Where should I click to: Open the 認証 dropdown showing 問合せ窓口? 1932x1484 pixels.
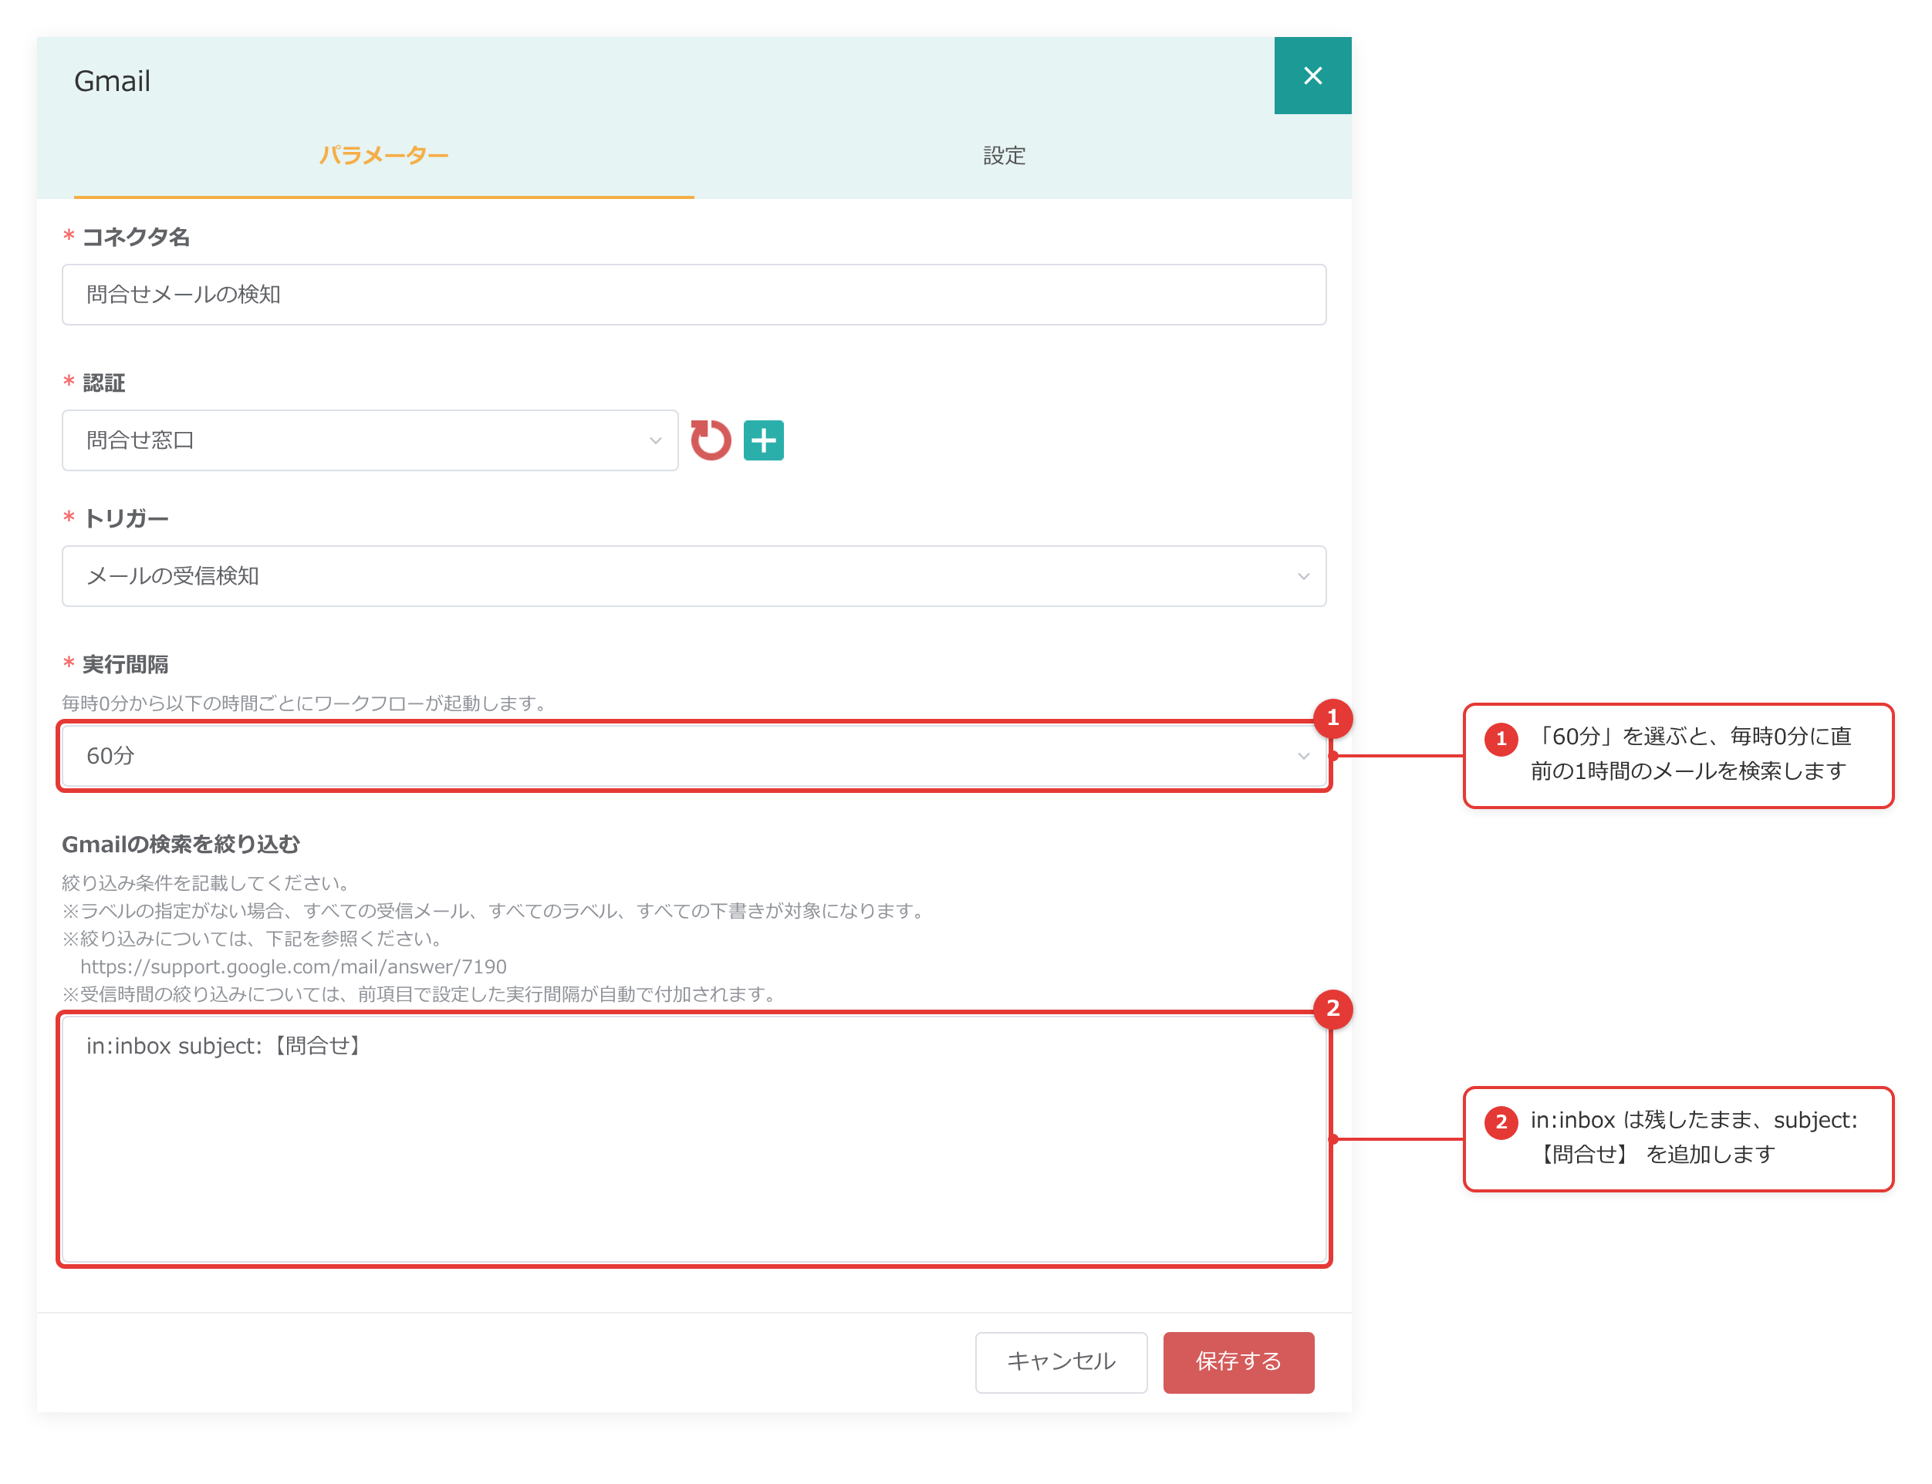click(370, 440)
